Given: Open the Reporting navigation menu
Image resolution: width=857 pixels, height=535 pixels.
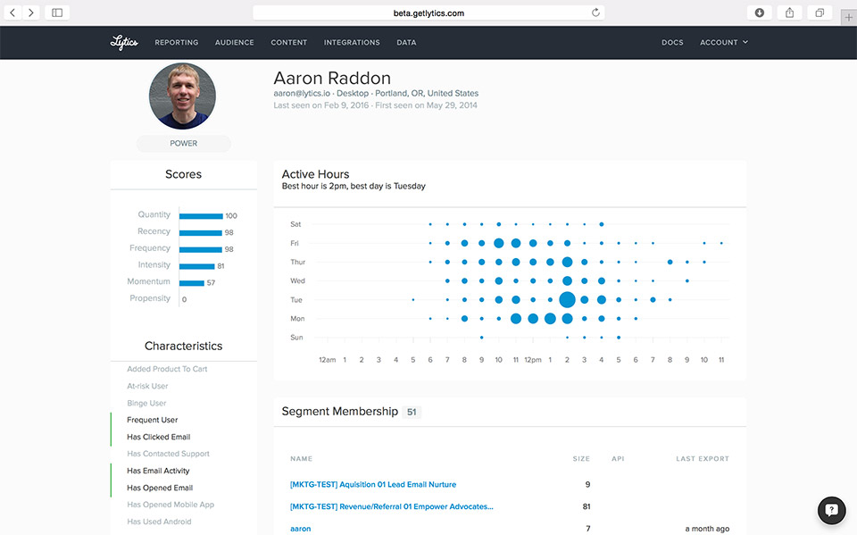Looking at the screenshot, I should 177,42.
